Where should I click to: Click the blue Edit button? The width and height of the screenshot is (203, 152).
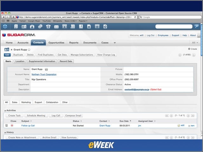click(x=7, y=55)
